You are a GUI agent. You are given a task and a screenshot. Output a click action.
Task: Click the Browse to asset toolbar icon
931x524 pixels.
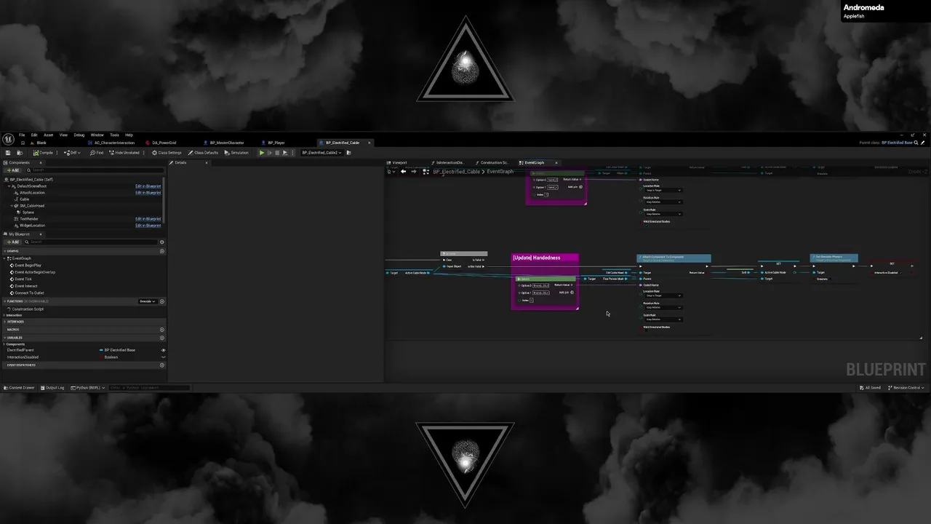[20, 153]
